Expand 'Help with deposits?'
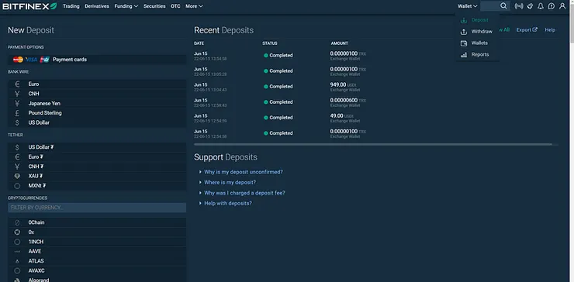The width and height of the screenshot is (574, 282). [228, 203]
